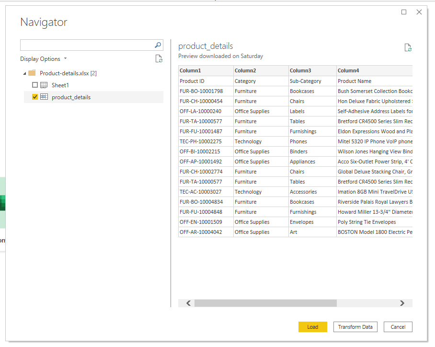This screenshot has width=435, height=347.
Task: Click the Acco Six-Outlet Power Strip cell
Action: tap(375, 162)
